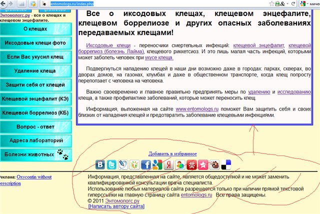Open the www.entomologs.ru link in text
The height and width of the screenshot is (214, 320).
197,109
